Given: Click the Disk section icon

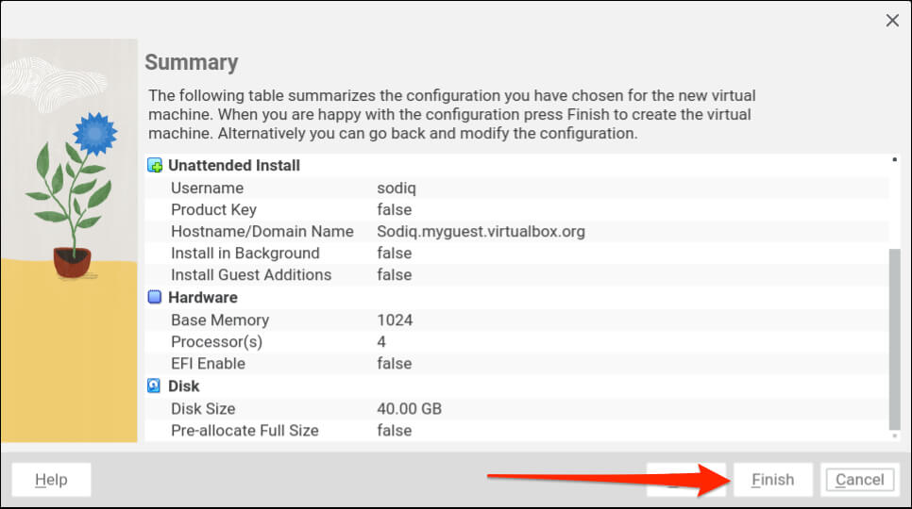Looking at the screenshot, I should pyautogui.click(x=156, y=386).
